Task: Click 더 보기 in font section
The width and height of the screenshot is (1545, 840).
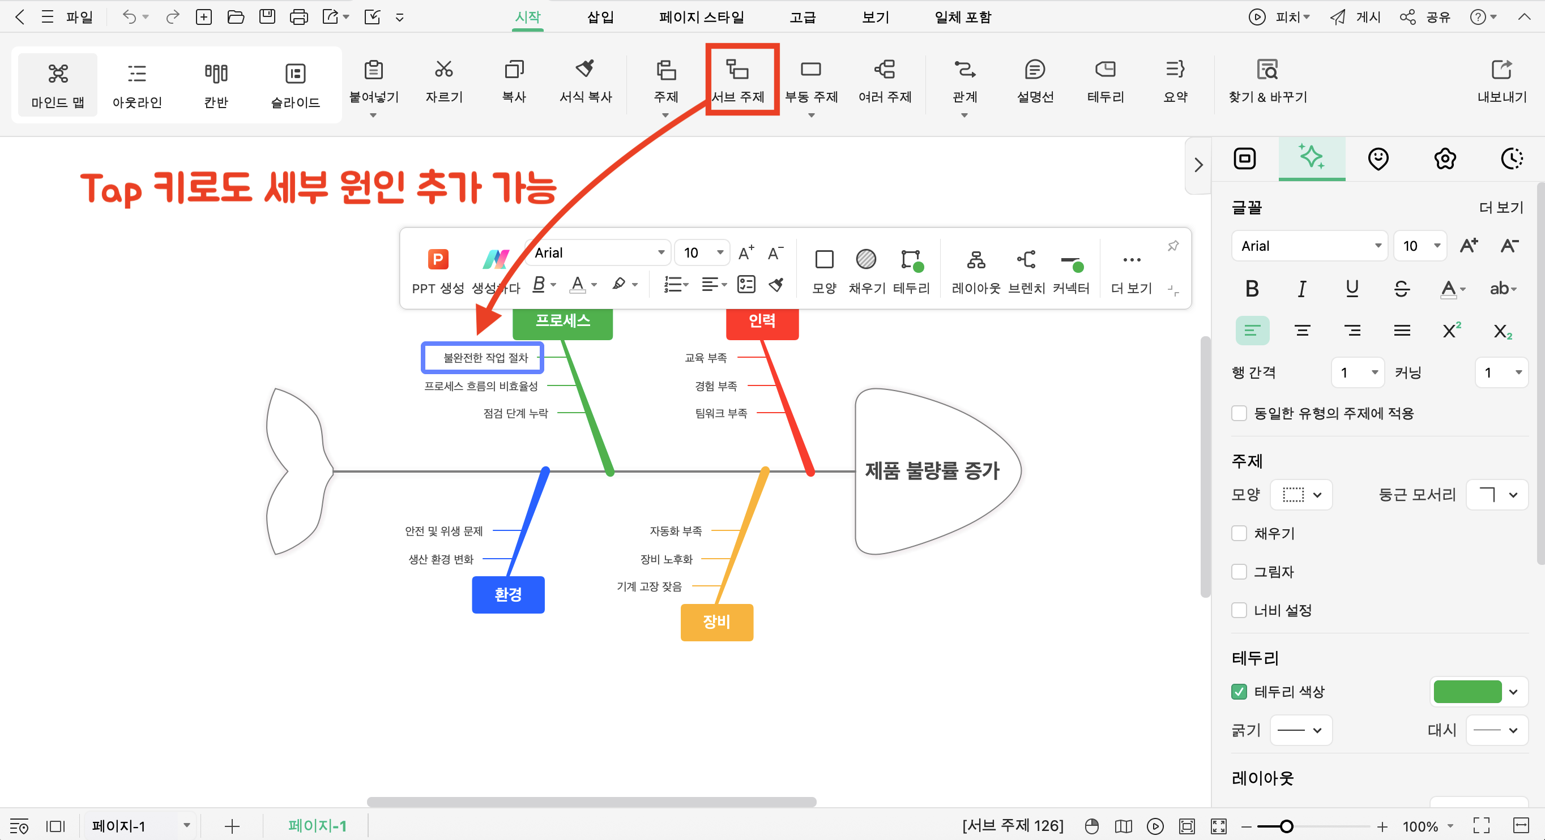Action: coord(1501,207)
